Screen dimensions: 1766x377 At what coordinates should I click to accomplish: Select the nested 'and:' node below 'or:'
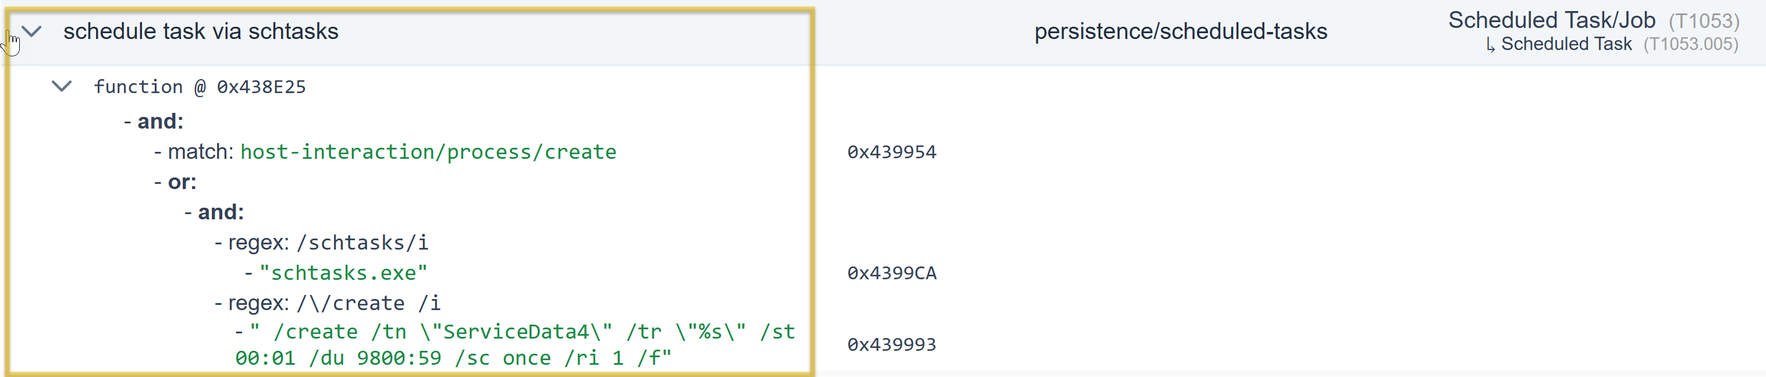pos(220,212)
